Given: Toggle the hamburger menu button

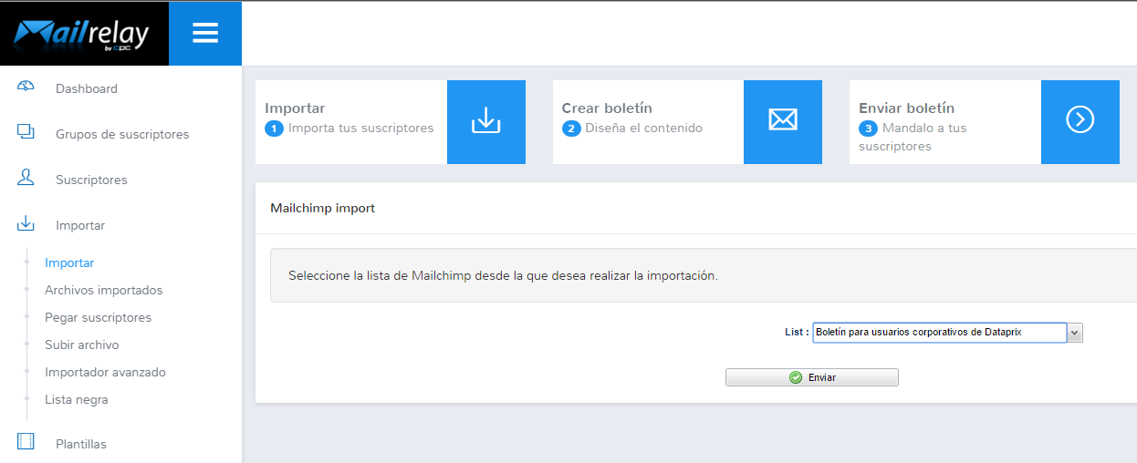Looking at the screenshot, I should [x=205, y=34].
